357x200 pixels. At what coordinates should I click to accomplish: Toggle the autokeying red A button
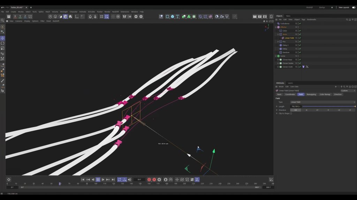[x=154, y=180]
